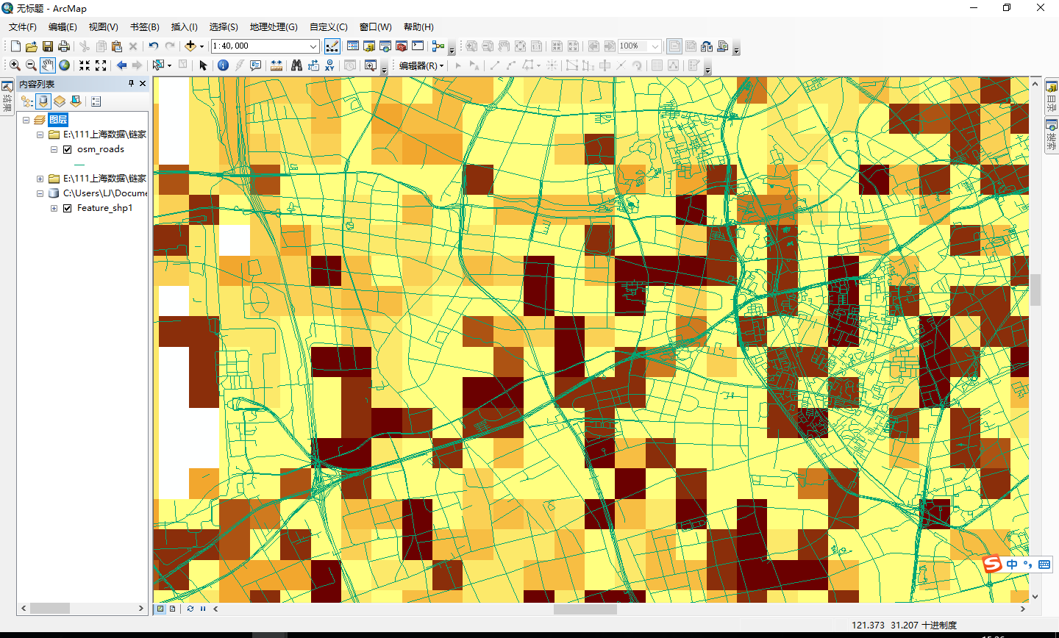The height and width of the screenshot is (638, 1059).
Task: Switch to List By Drawing Order
Action: click(x=27, y=101)
